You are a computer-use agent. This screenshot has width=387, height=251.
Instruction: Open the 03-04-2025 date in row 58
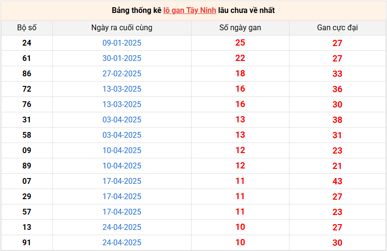tap(121, 135)
